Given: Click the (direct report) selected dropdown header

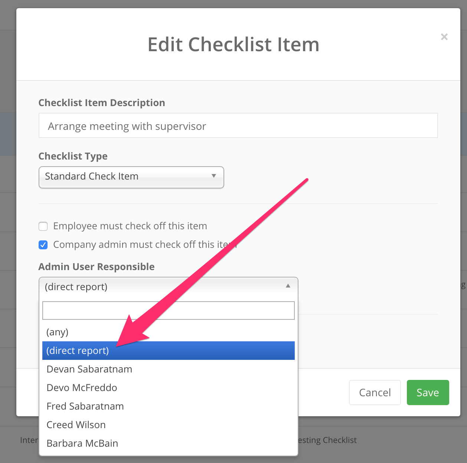Looking at the screenshot, I should tap(169, 287).
